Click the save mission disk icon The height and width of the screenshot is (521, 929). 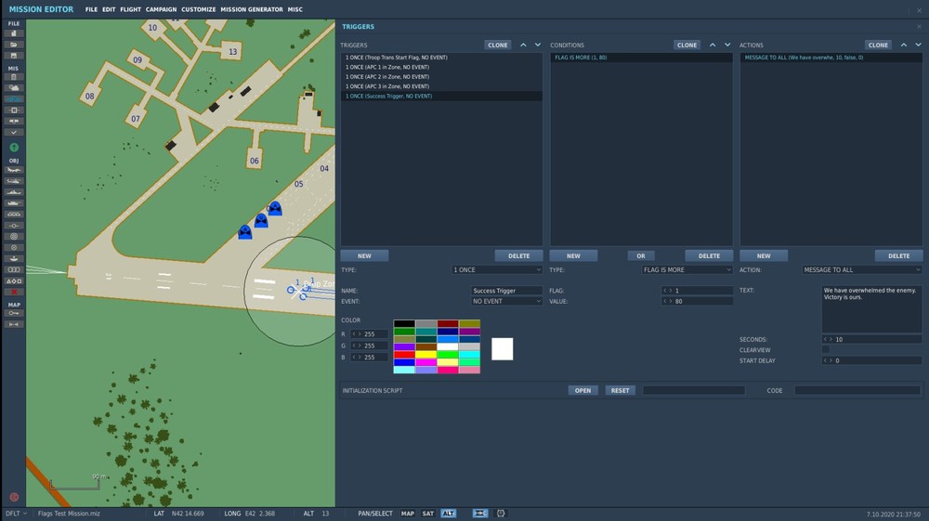tap(14, 55)
